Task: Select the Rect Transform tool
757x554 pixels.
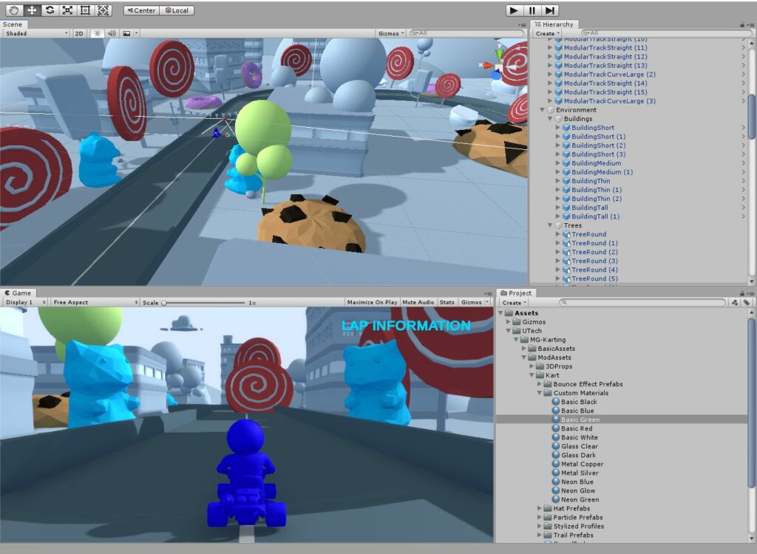Action: point(85,10)
